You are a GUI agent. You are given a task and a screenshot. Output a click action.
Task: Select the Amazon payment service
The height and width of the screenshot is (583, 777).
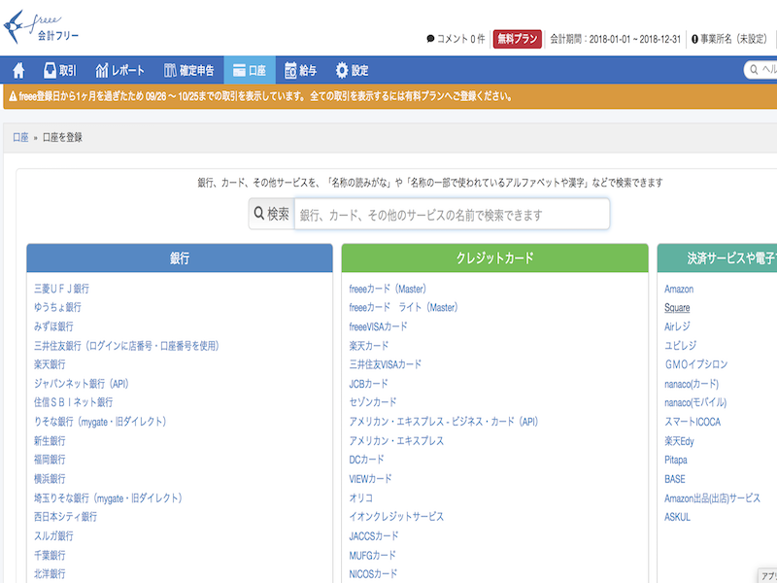pyautogui.click(x=679, y=289)
